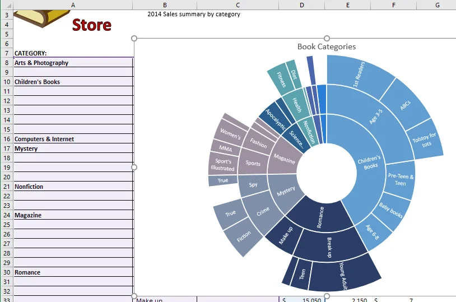
Task: Click the Nonfiction cell in row 21
Action: tap(73, 187)
